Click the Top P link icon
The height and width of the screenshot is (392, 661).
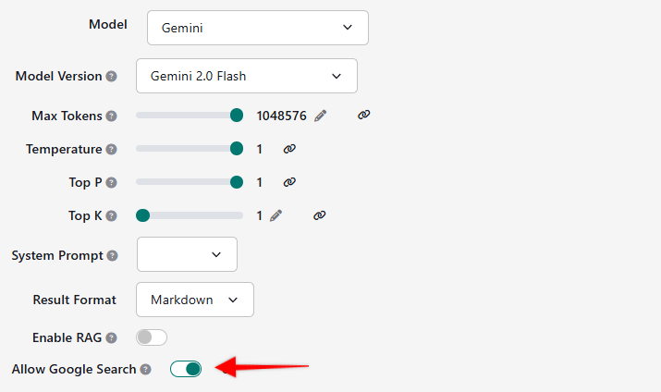[x=289, y=182]
